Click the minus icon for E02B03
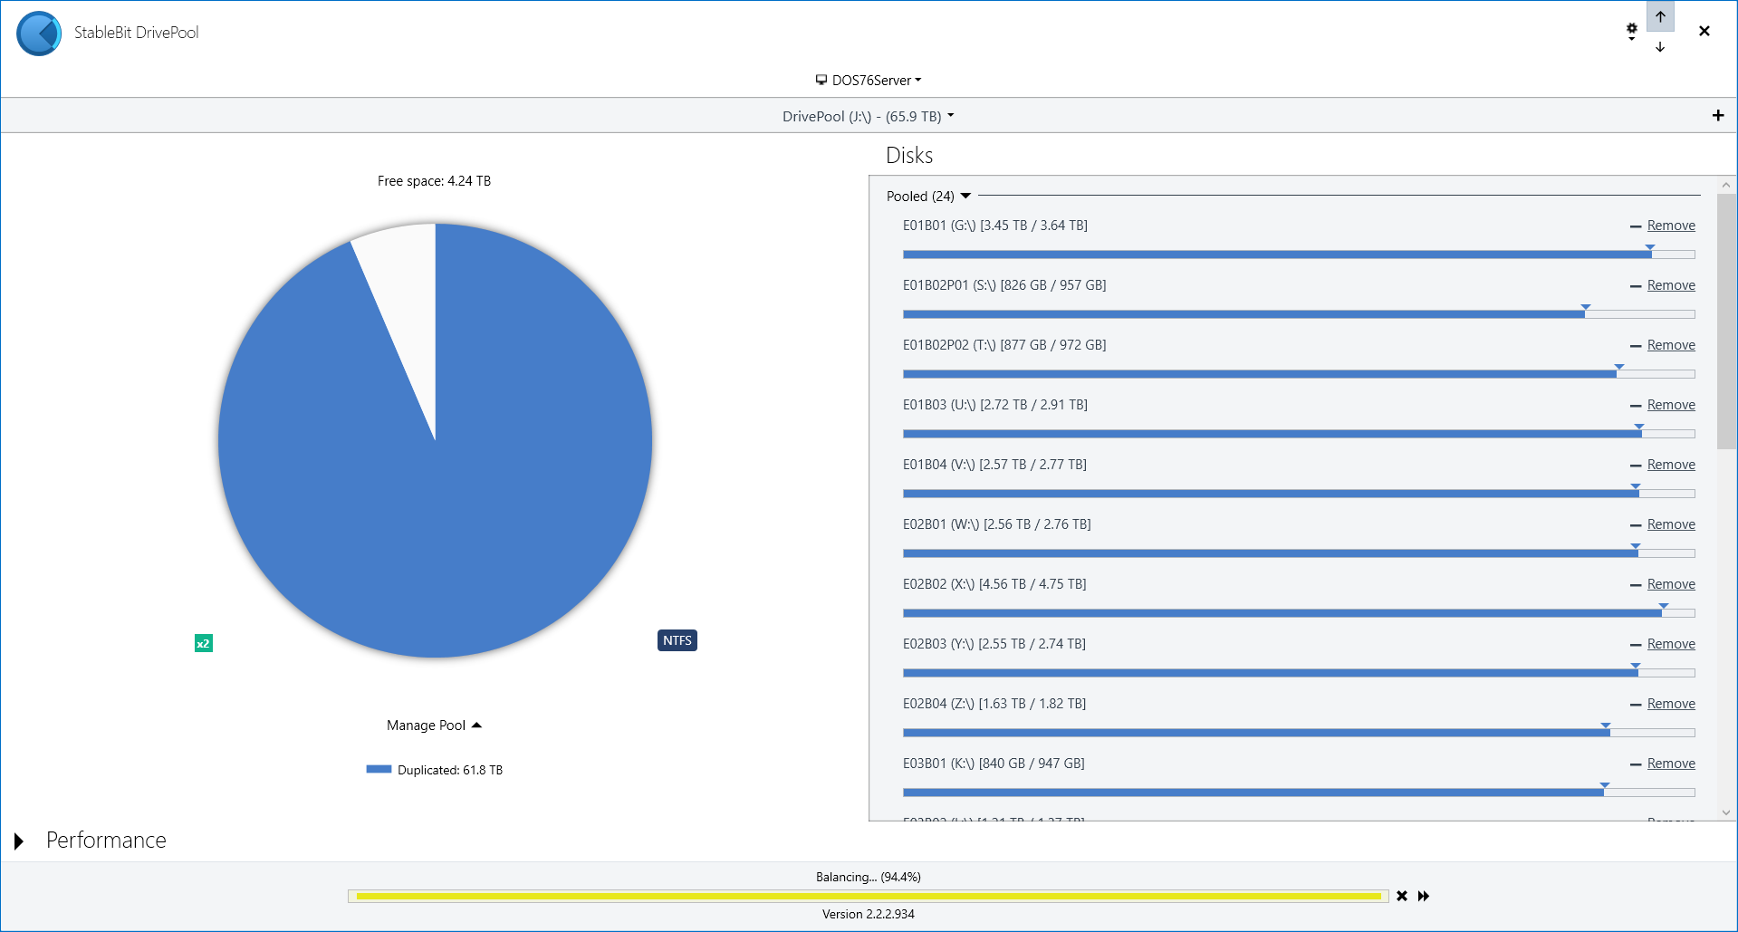 click(x=1636, y=645)
